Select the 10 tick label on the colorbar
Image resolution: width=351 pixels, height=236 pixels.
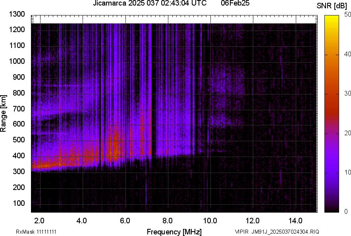point(348,172)
